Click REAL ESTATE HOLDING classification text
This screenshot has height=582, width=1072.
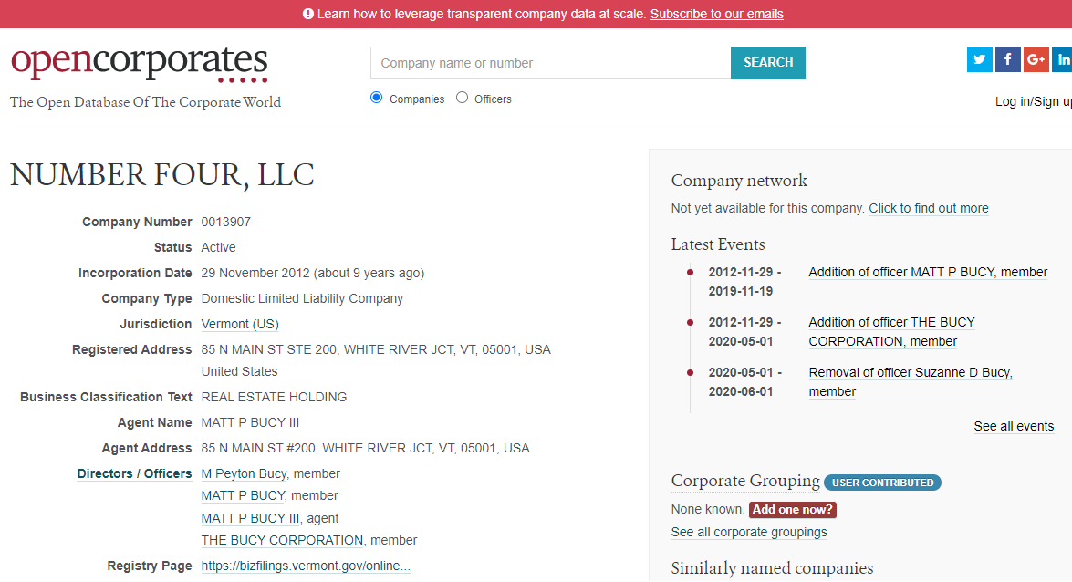(274, 398)
